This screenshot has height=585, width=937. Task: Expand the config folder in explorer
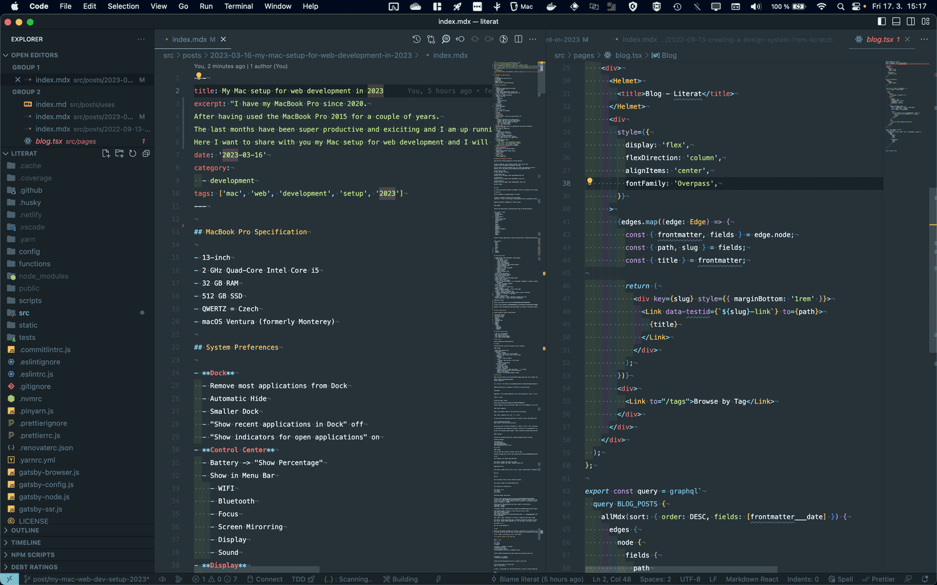[77, 252]
